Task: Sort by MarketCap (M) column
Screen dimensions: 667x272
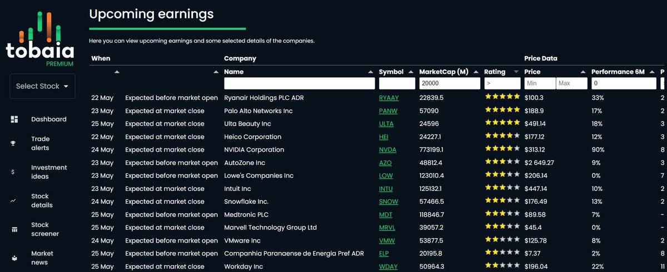Action: tap(444, 72)
